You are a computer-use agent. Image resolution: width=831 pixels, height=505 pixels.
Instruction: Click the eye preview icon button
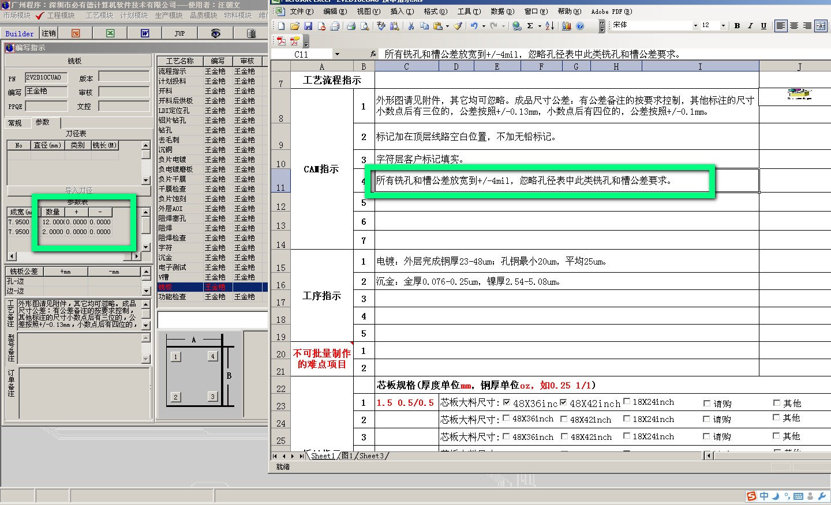[215, 33]
